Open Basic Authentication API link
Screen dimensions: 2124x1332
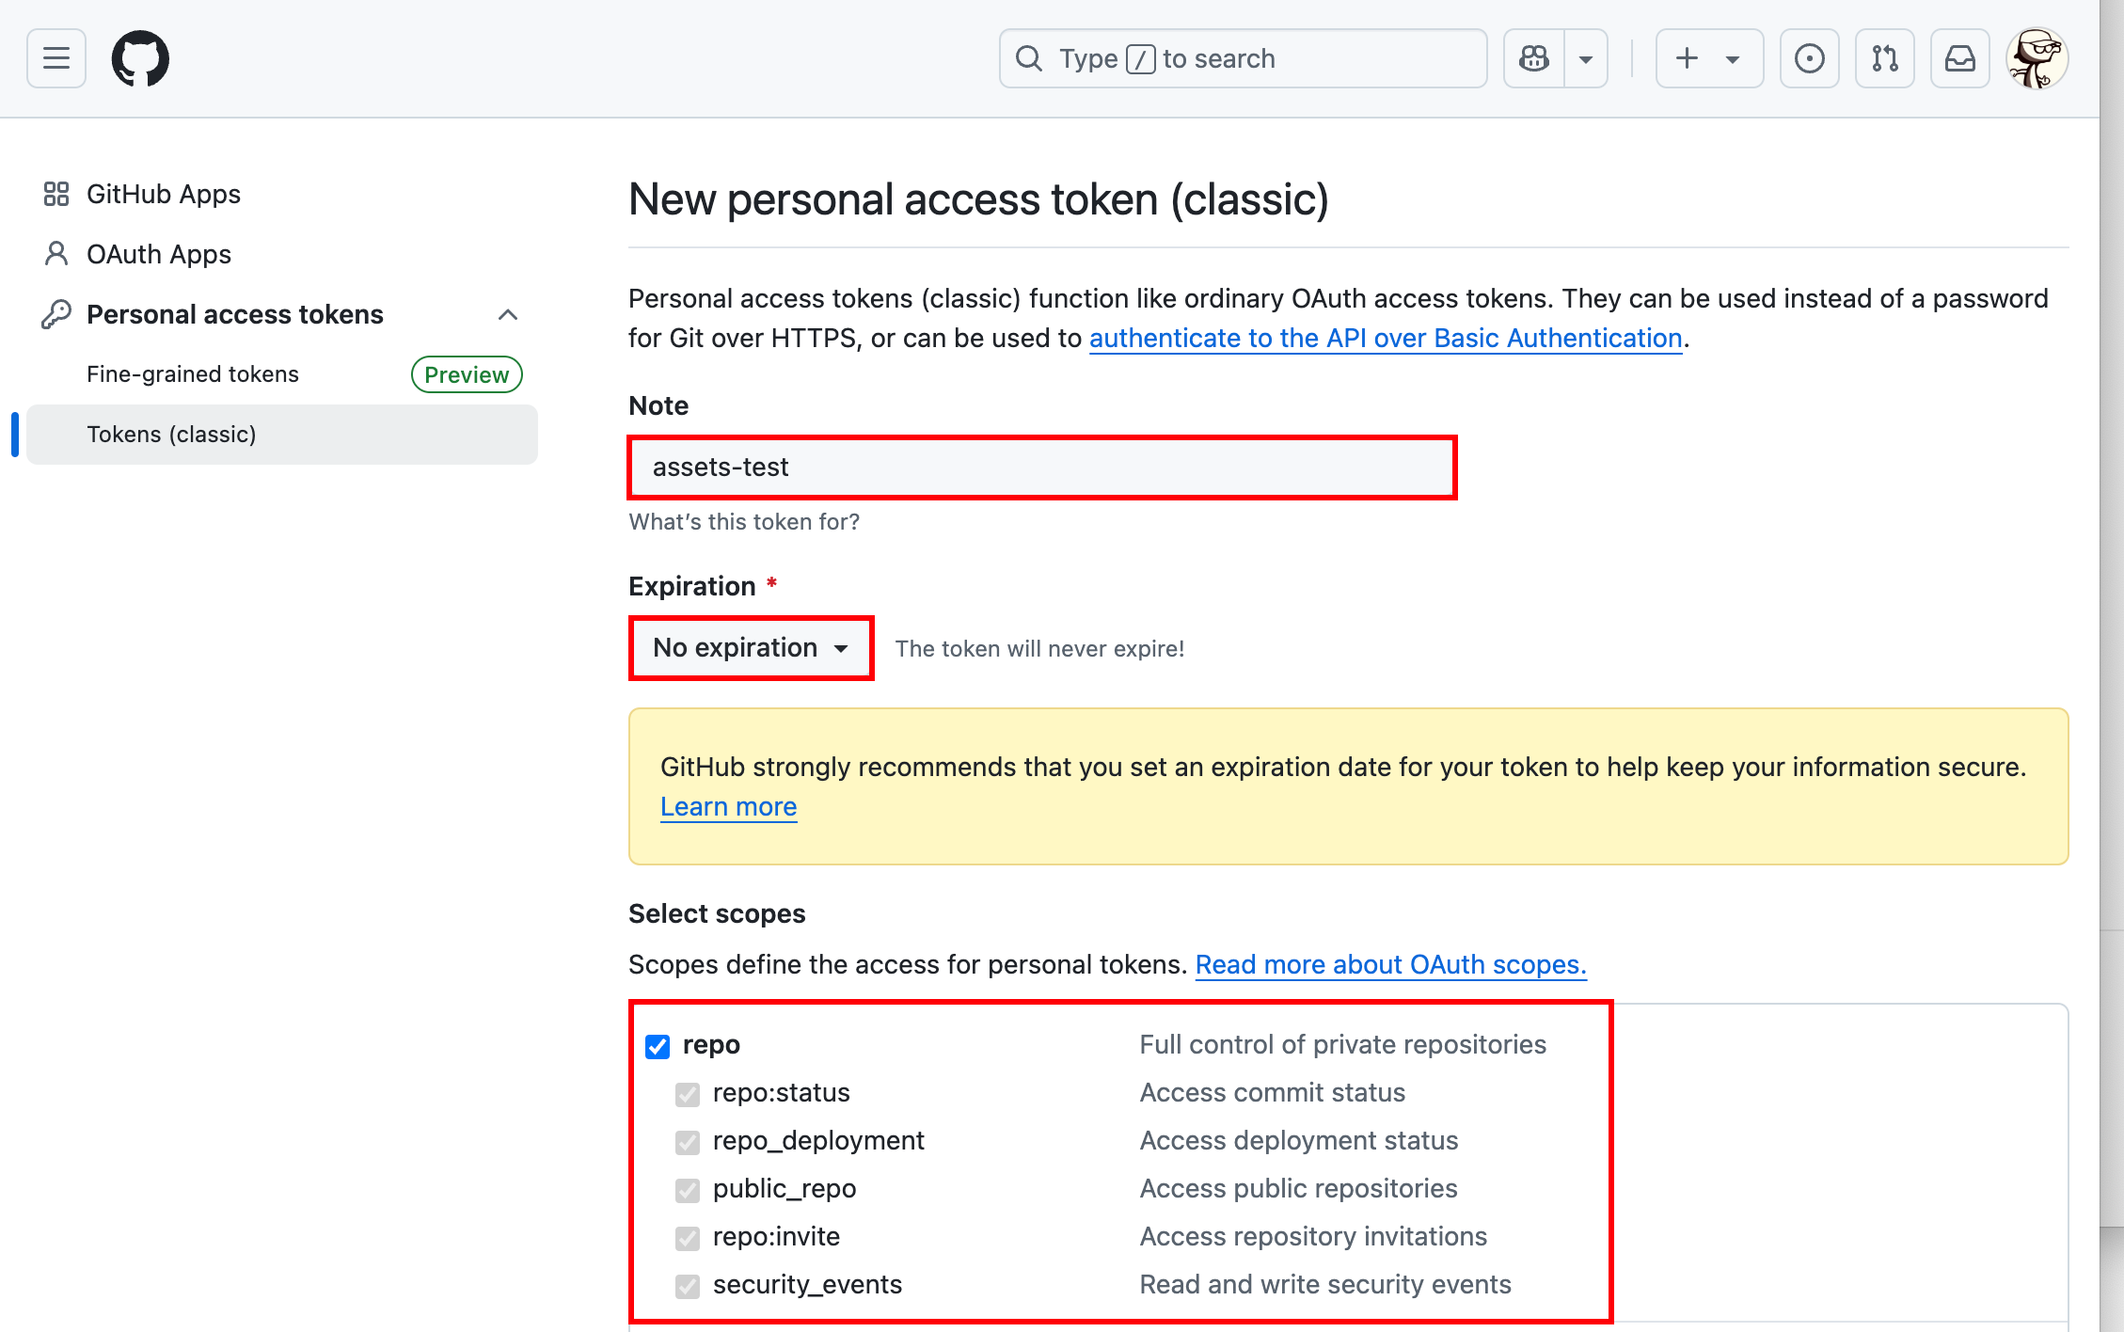(1386, 338)
